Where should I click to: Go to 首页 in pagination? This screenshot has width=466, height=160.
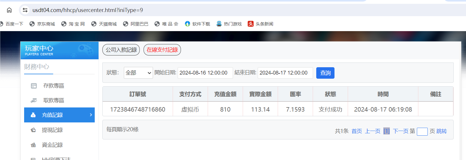[357, 131]
